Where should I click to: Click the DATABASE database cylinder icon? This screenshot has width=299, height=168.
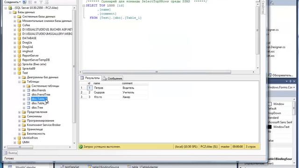19,38
